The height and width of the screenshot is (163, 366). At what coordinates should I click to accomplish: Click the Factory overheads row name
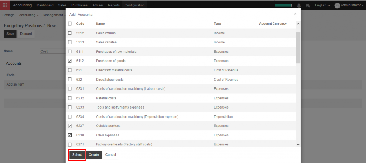[124, 144]
